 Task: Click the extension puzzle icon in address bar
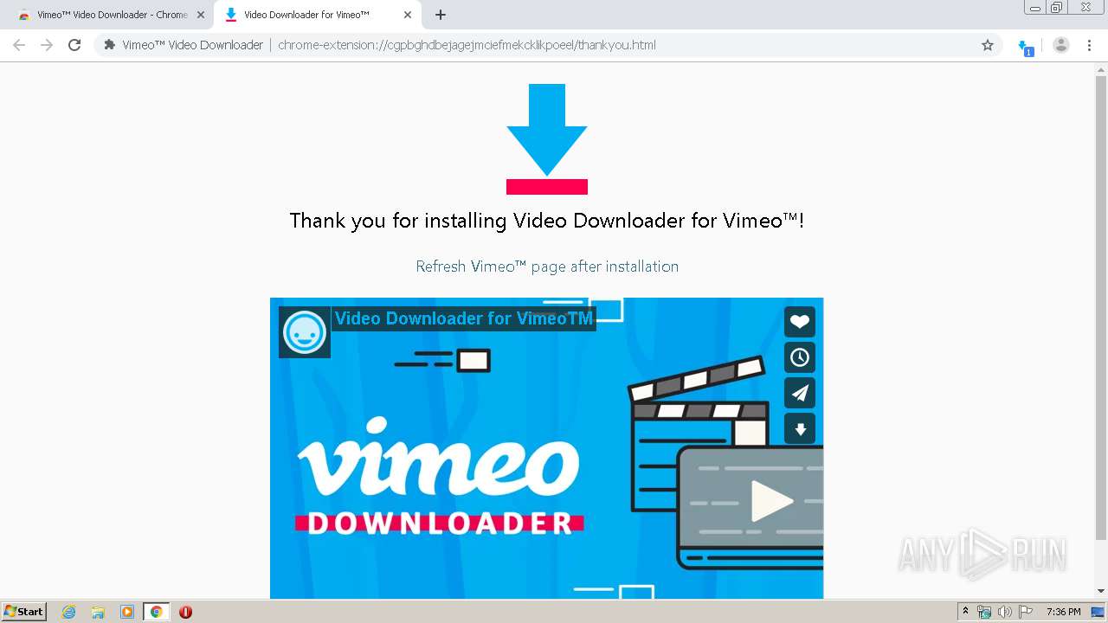click(x=109, y=45)
